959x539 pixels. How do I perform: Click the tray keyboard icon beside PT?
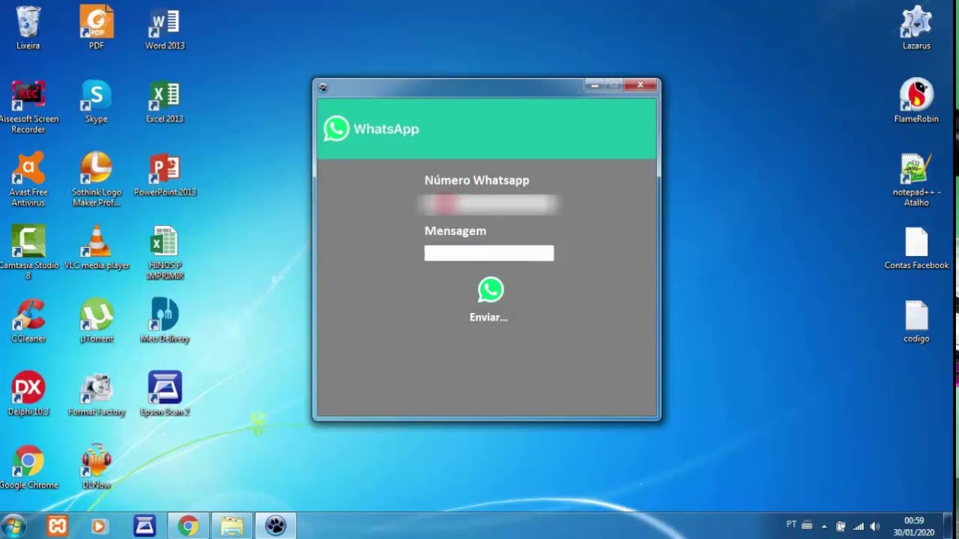click(x=807, y=525)
